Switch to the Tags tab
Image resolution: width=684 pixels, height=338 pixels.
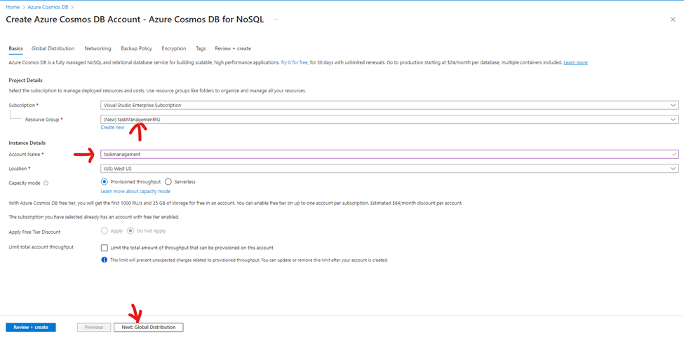[201, 49]
